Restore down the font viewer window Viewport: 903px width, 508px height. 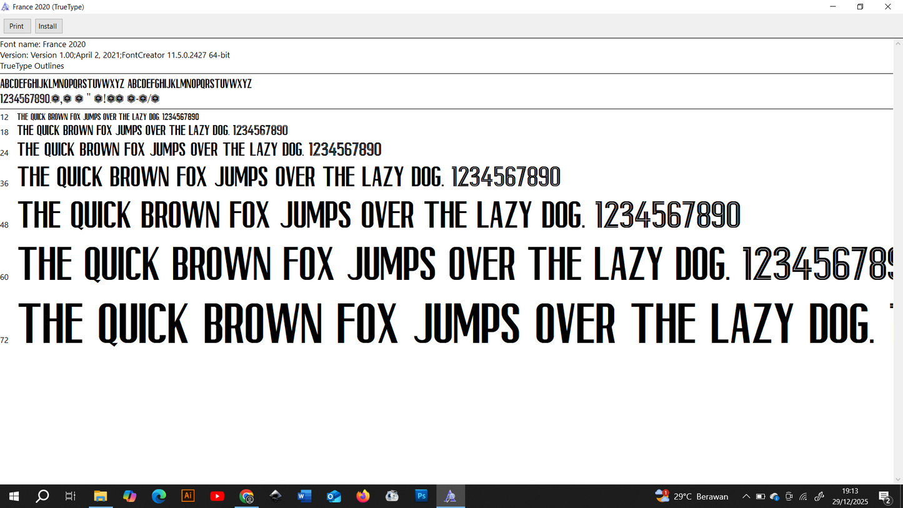pyautogui.click(x=861, y=7)
